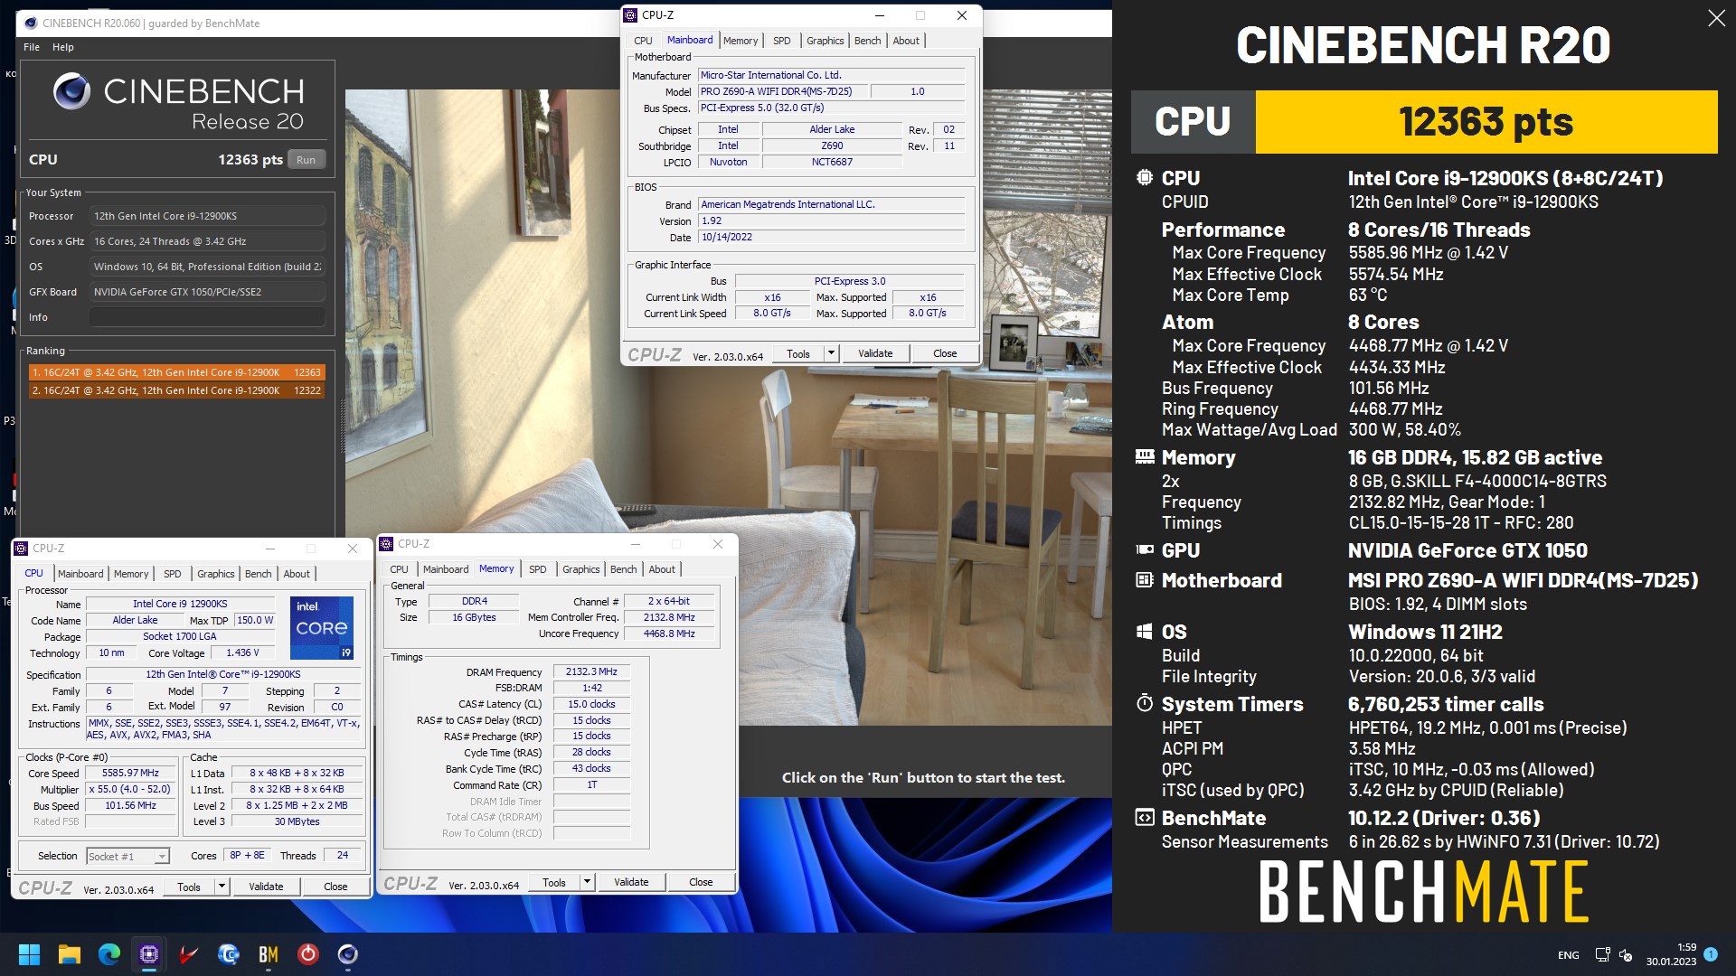Select ranking entry 1 scoring 12363

(177, 372)
